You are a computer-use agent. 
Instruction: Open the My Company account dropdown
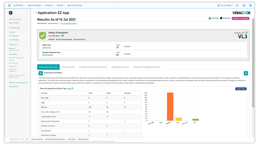click(x=225, y=5)
